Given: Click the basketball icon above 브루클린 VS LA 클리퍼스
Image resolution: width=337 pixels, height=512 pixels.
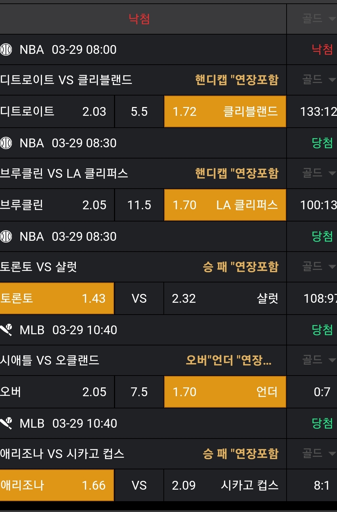Looking at the screenshot, I should (6, 143).
